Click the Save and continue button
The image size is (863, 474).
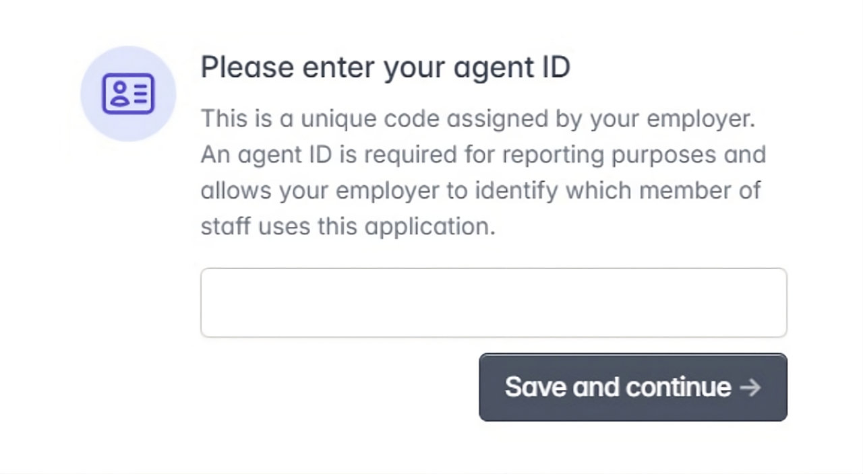tap(633, 387)
